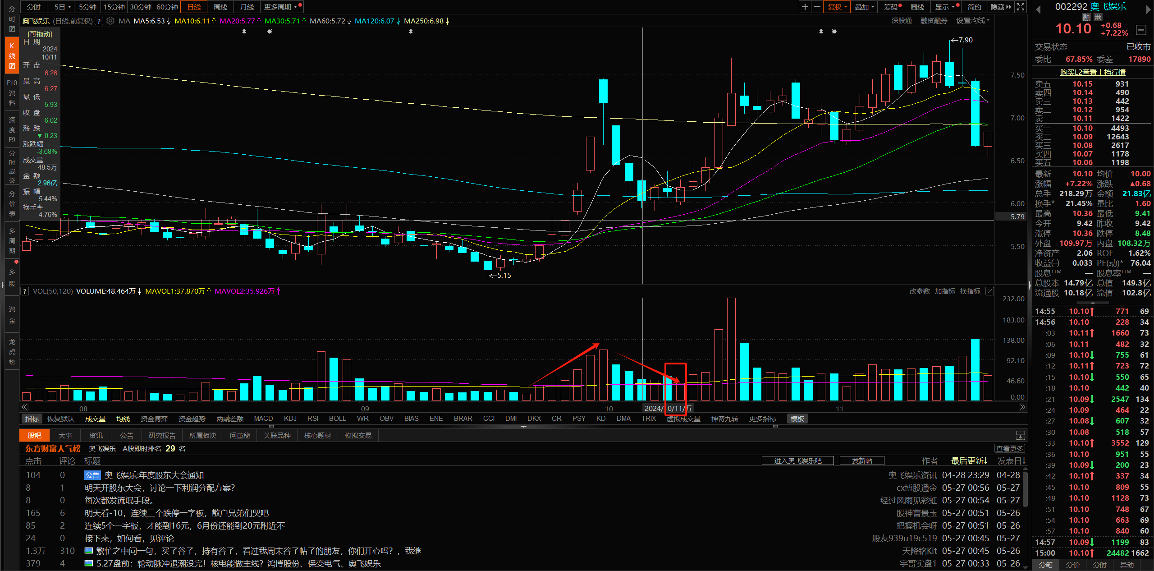This screenshot has height=571, width=1154.
Task: Go to next stock with right arrow
Action: (1148, 9)
